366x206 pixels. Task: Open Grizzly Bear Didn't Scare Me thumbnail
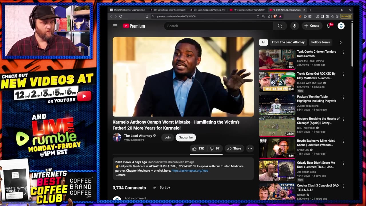click(x=277, y=171)
